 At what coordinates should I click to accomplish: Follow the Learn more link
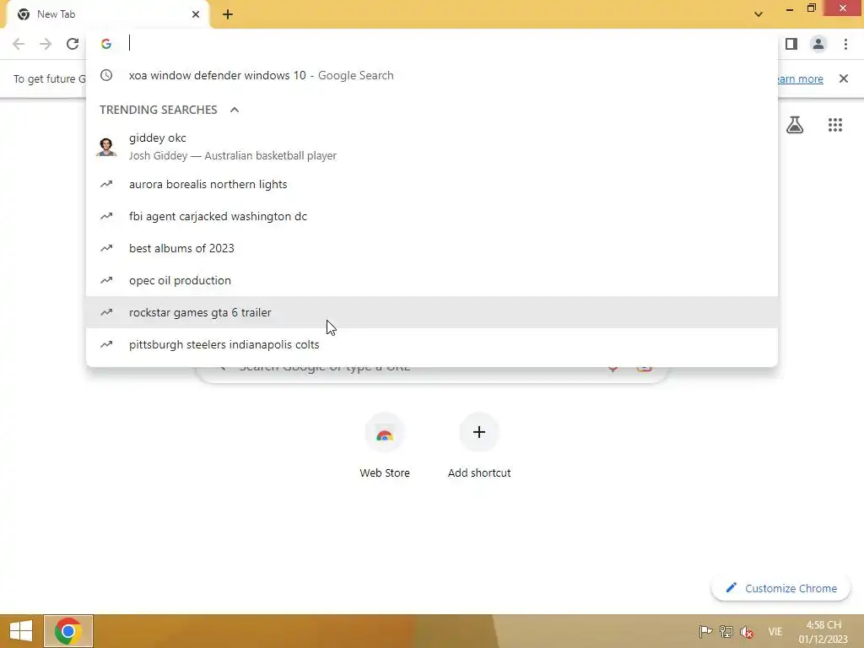[x=800, y=78]
